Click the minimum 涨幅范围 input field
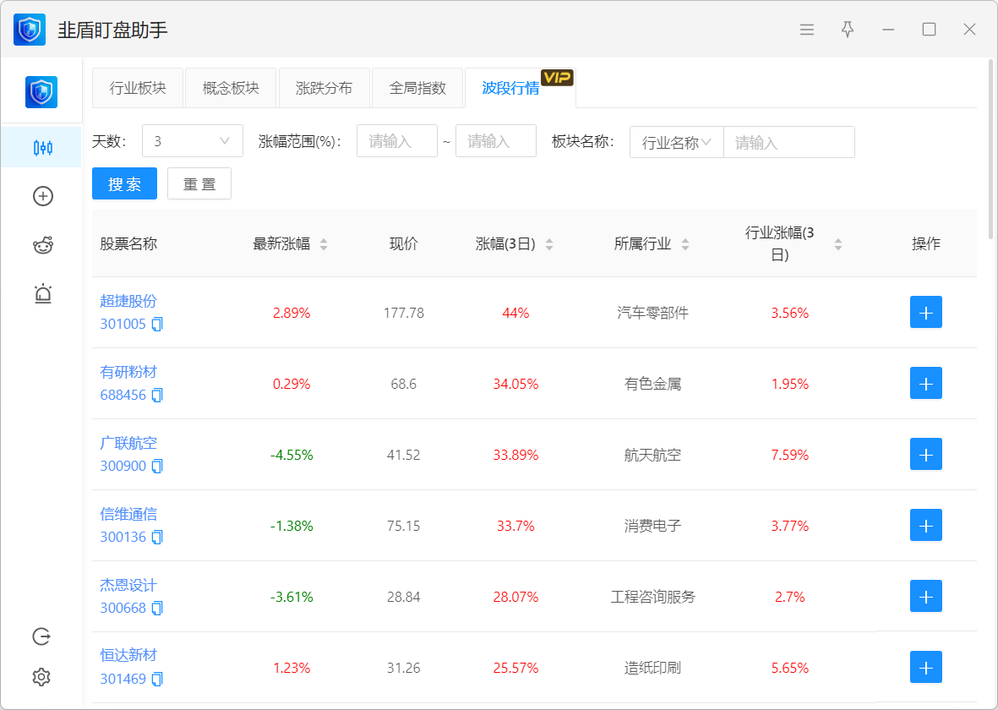This screenshot has height=710, width=998. 396,142
